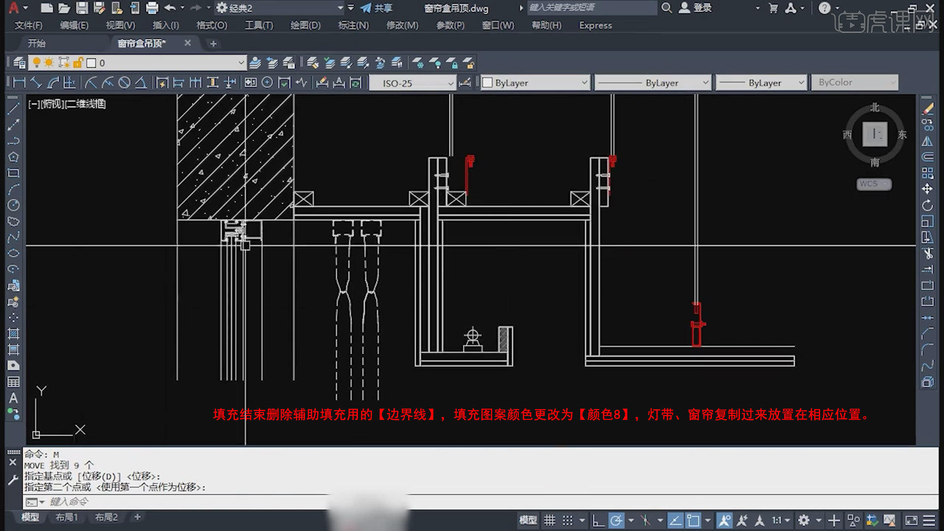Toggle grid display in status bar
Viewport: 944px width, 531px height.
(x=550, y=520)
